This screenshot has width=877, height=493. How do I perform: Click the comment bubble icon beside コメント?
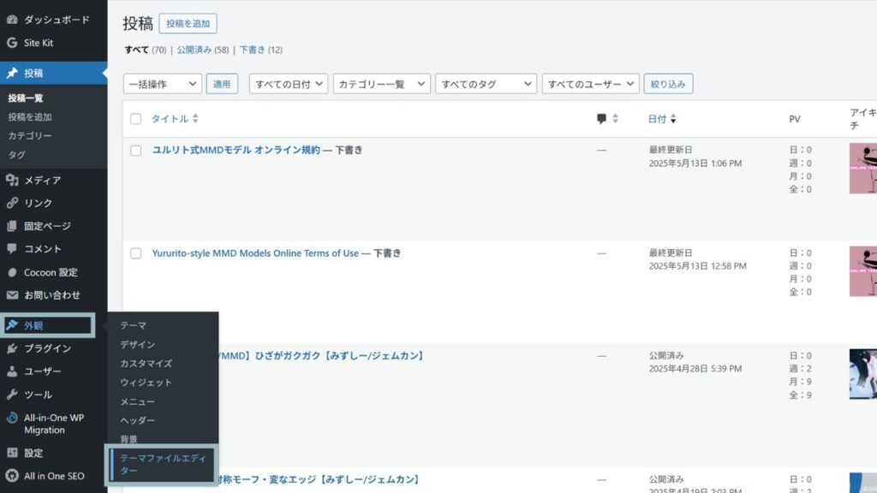12,249
